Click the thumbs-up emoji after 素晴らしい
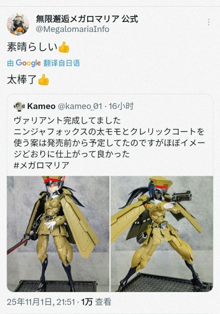220x314 pixels. coord(64,47)
